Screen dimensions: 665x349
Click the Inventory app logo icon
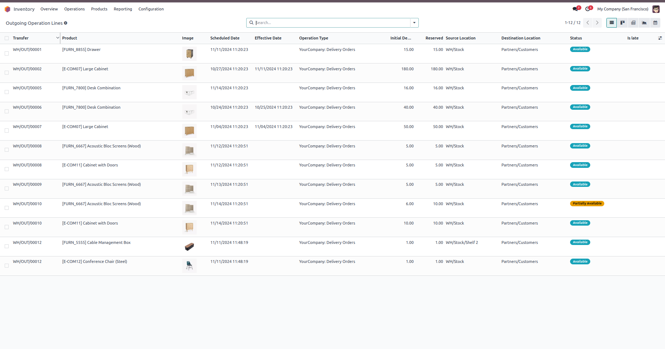(7, 9)
